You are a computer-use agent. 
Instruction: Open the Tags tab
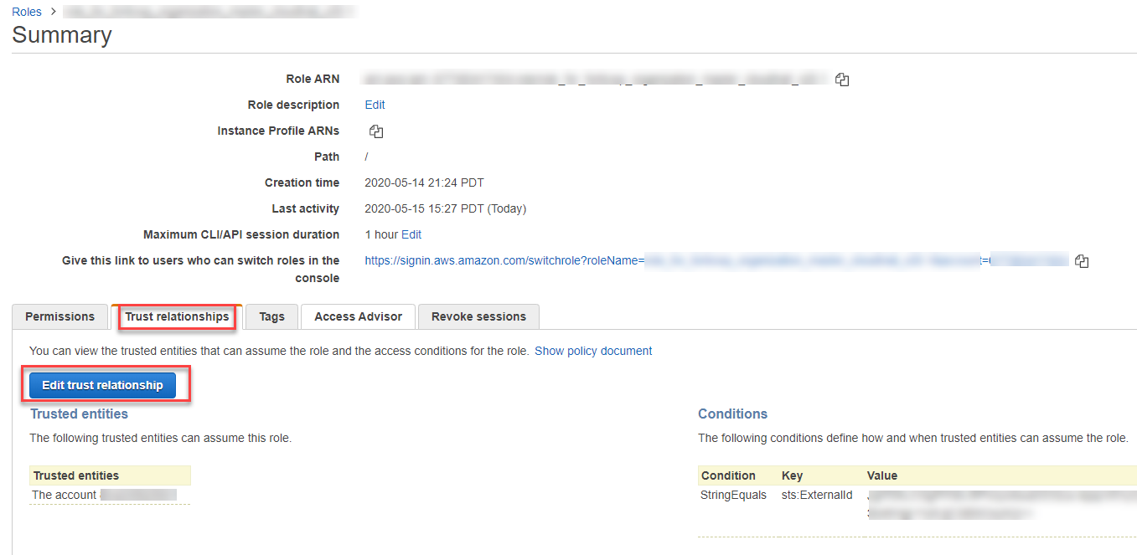coord(271,316)
